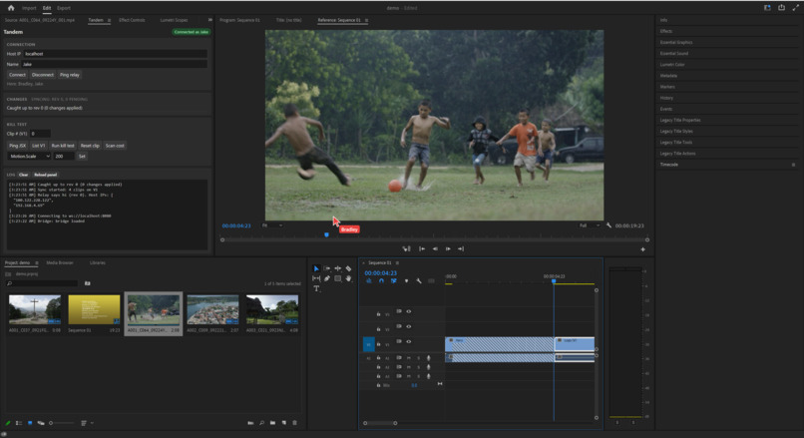The width and height of the screenshot is (804, 438).
Task: Open Reference Sequence 01 panel menu
Action: click(366, 20)
